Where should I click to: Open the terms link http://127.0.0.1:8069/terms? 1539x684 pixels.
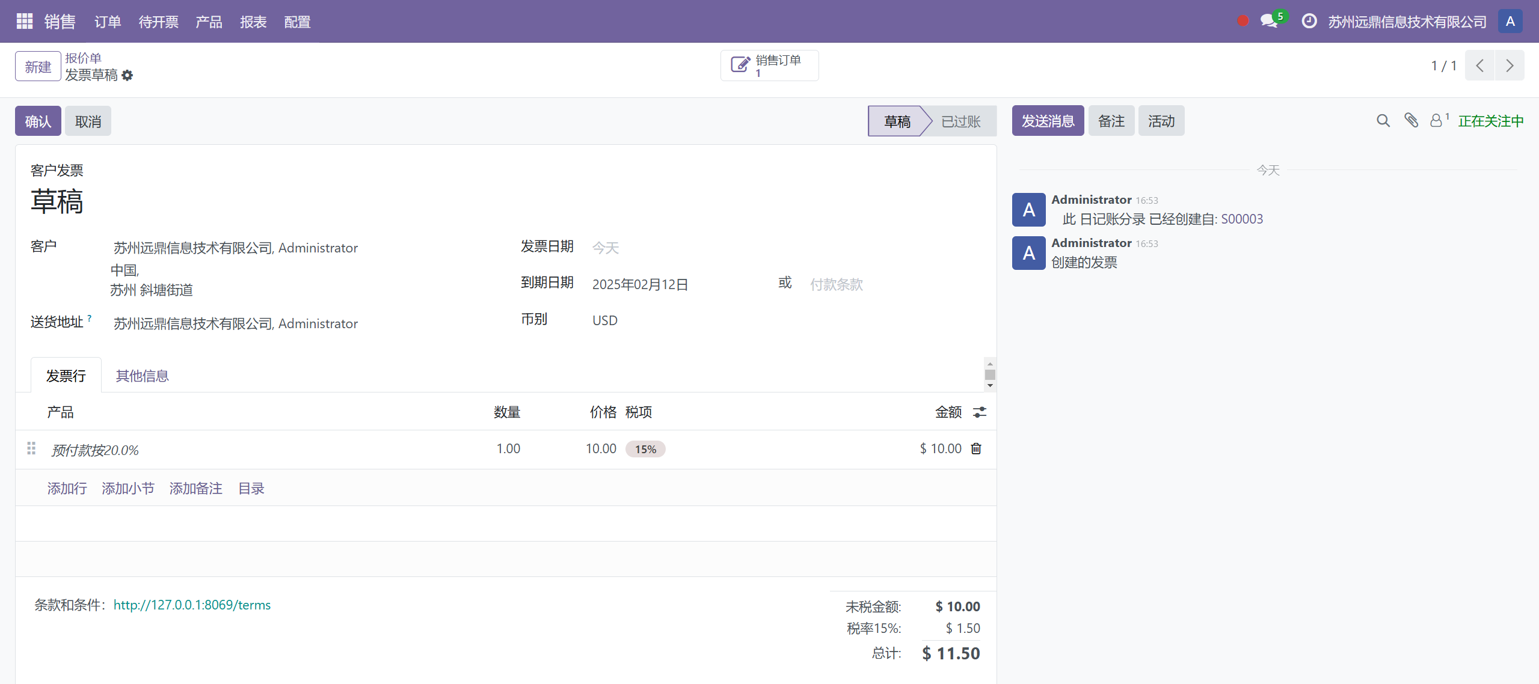pos(192,605)
